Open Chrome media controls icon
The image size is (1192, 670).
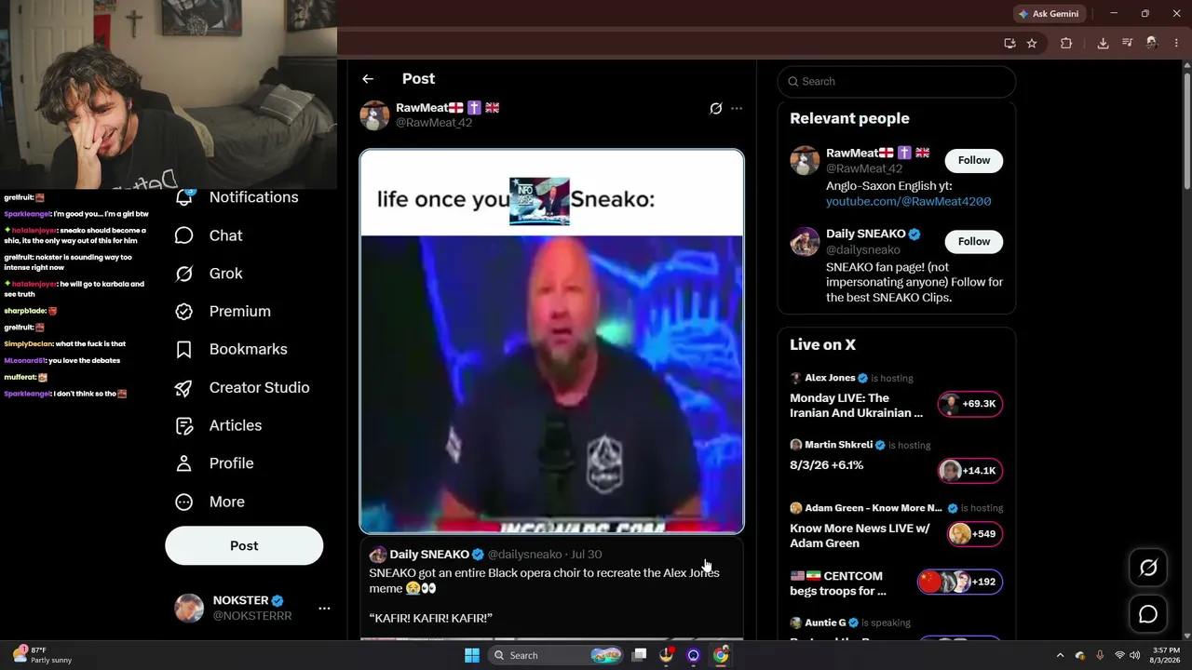[1127, 43]
